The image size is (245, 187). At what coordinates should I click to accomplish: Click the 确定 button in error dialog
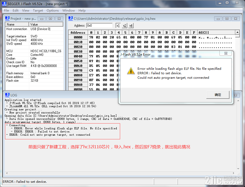click(218, 95)
